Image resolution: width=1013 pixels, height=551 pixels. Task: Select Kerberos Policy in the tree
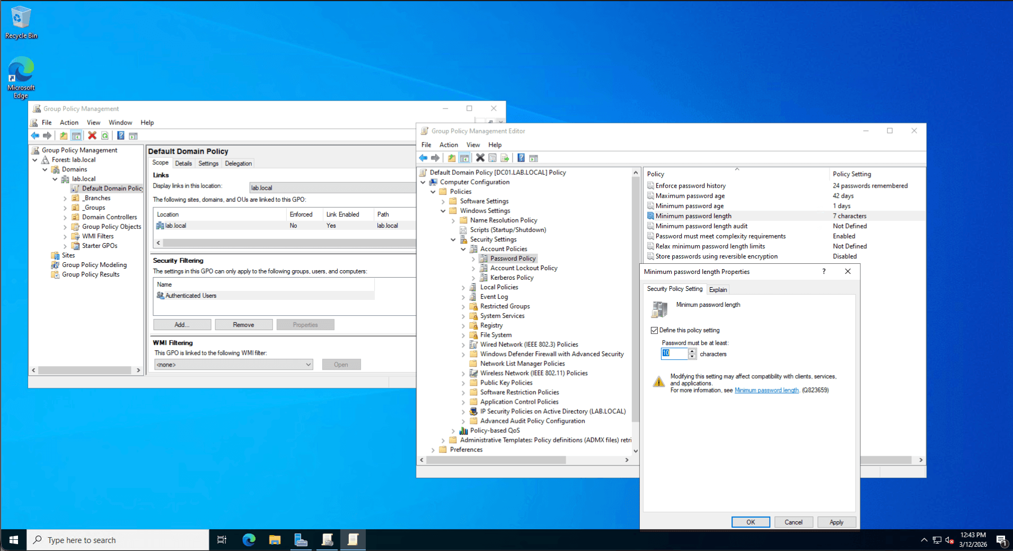point(512,278)
